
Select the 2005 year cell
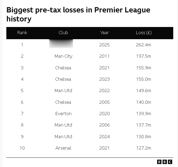point(104,102)
